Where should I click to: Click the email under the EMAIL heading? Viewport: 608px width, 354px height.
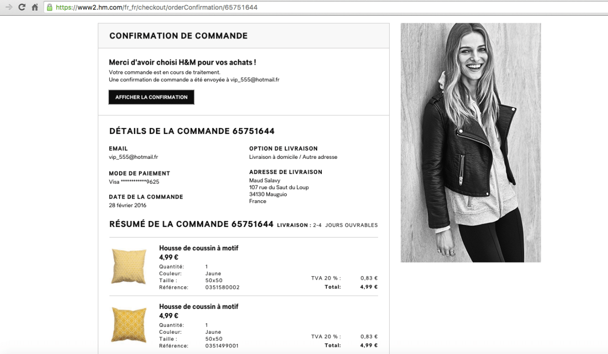(x=133, y=157)
